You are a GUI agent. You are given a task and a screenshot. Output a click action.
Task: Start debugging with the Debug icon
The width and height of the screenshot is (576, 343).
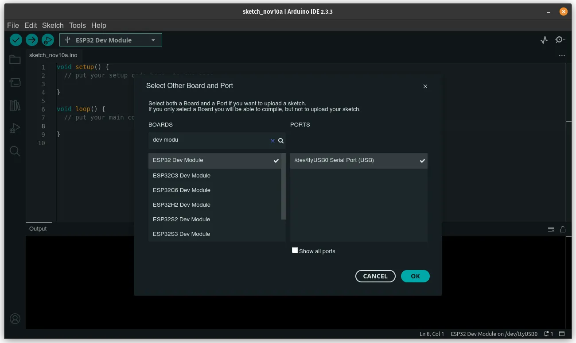click(x=47, y=40)
